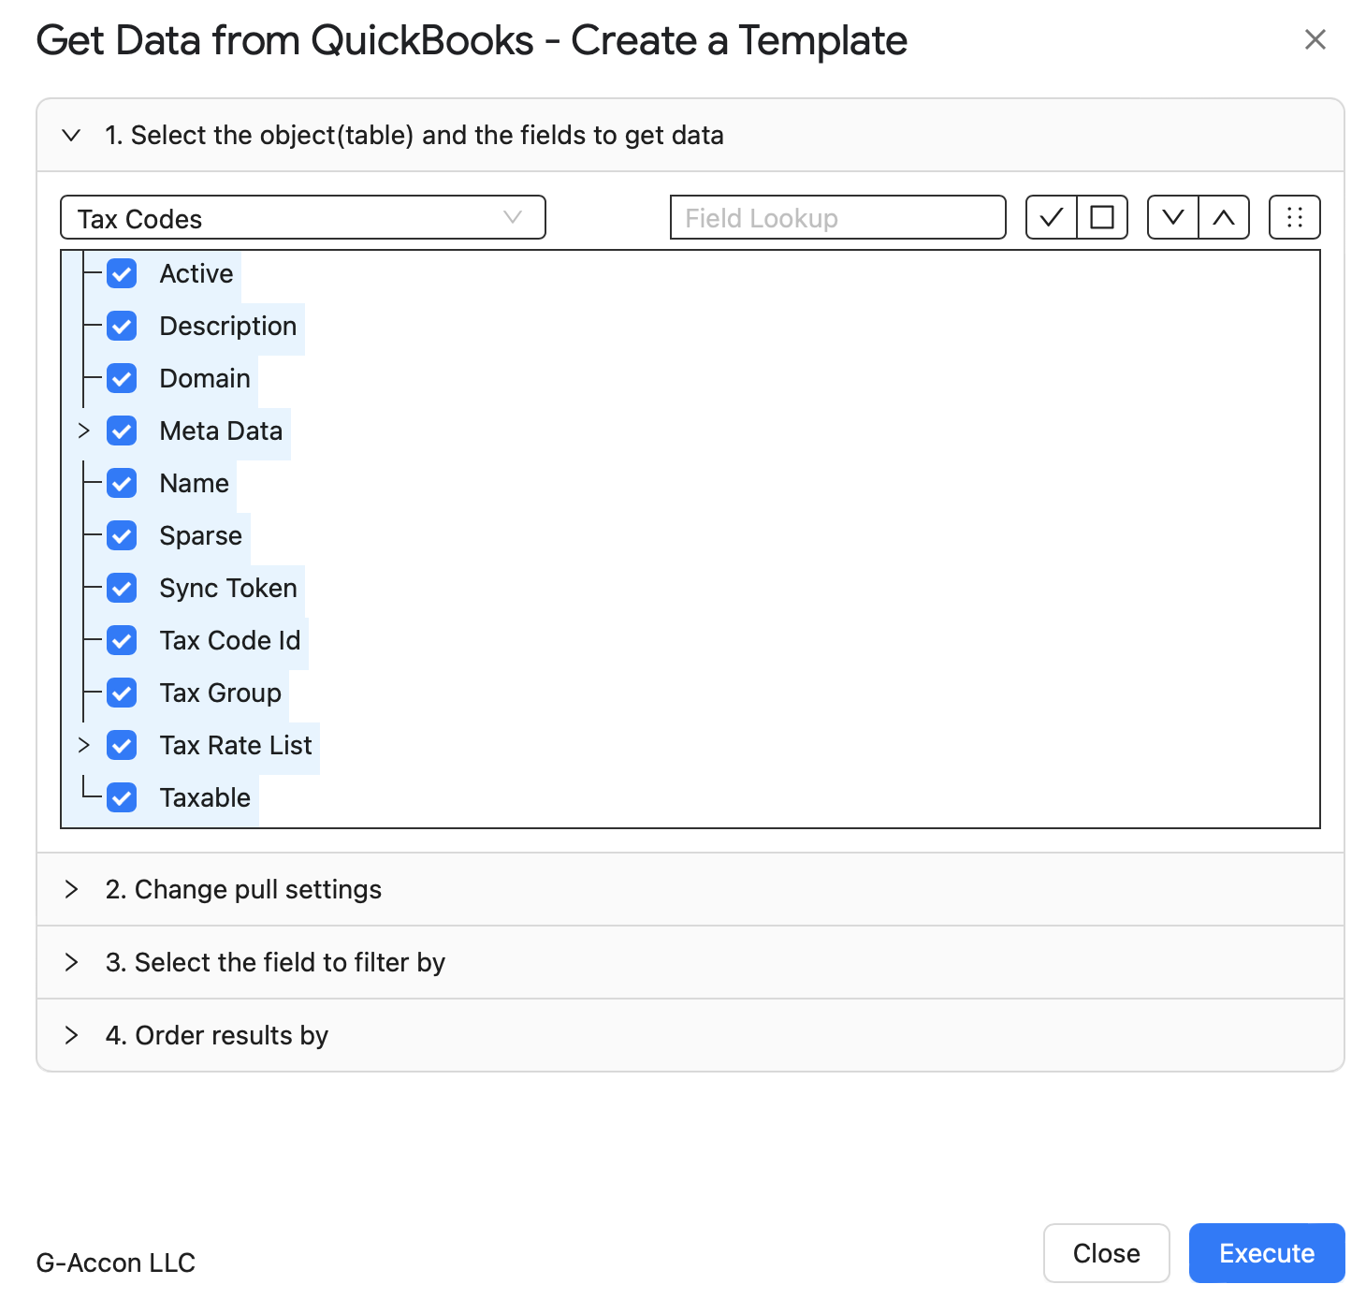Viewport: 1366px width, 1299px height.
Task: Uncheck the Taxable field checkbox
Action: [122, 797]
